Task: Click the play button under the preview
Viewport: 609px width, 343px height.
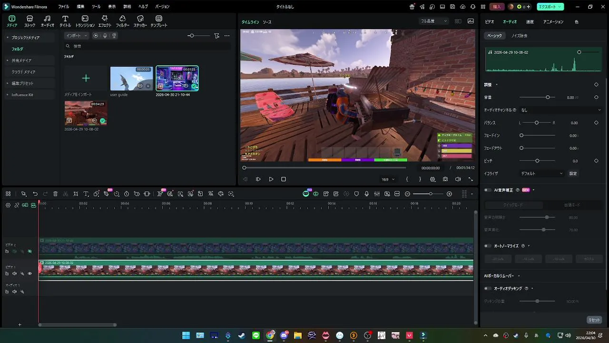Action: (x=271, y=179)
